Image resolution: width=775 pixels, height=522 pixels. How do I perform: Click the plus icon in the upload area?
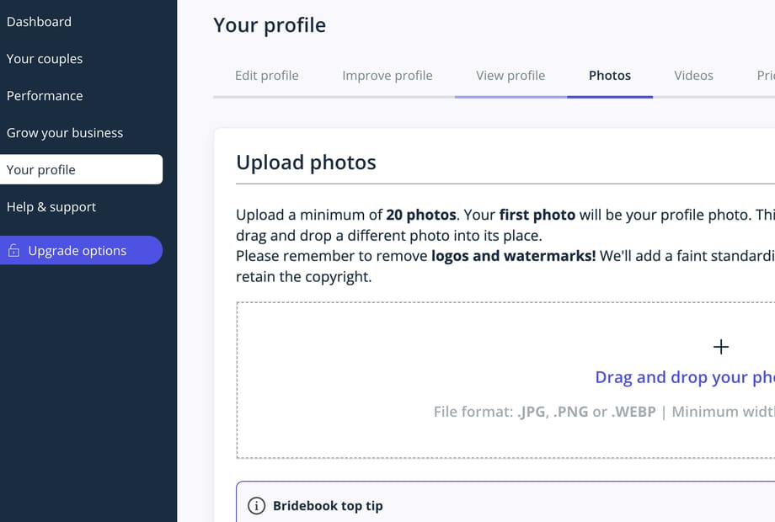(720, 347)
